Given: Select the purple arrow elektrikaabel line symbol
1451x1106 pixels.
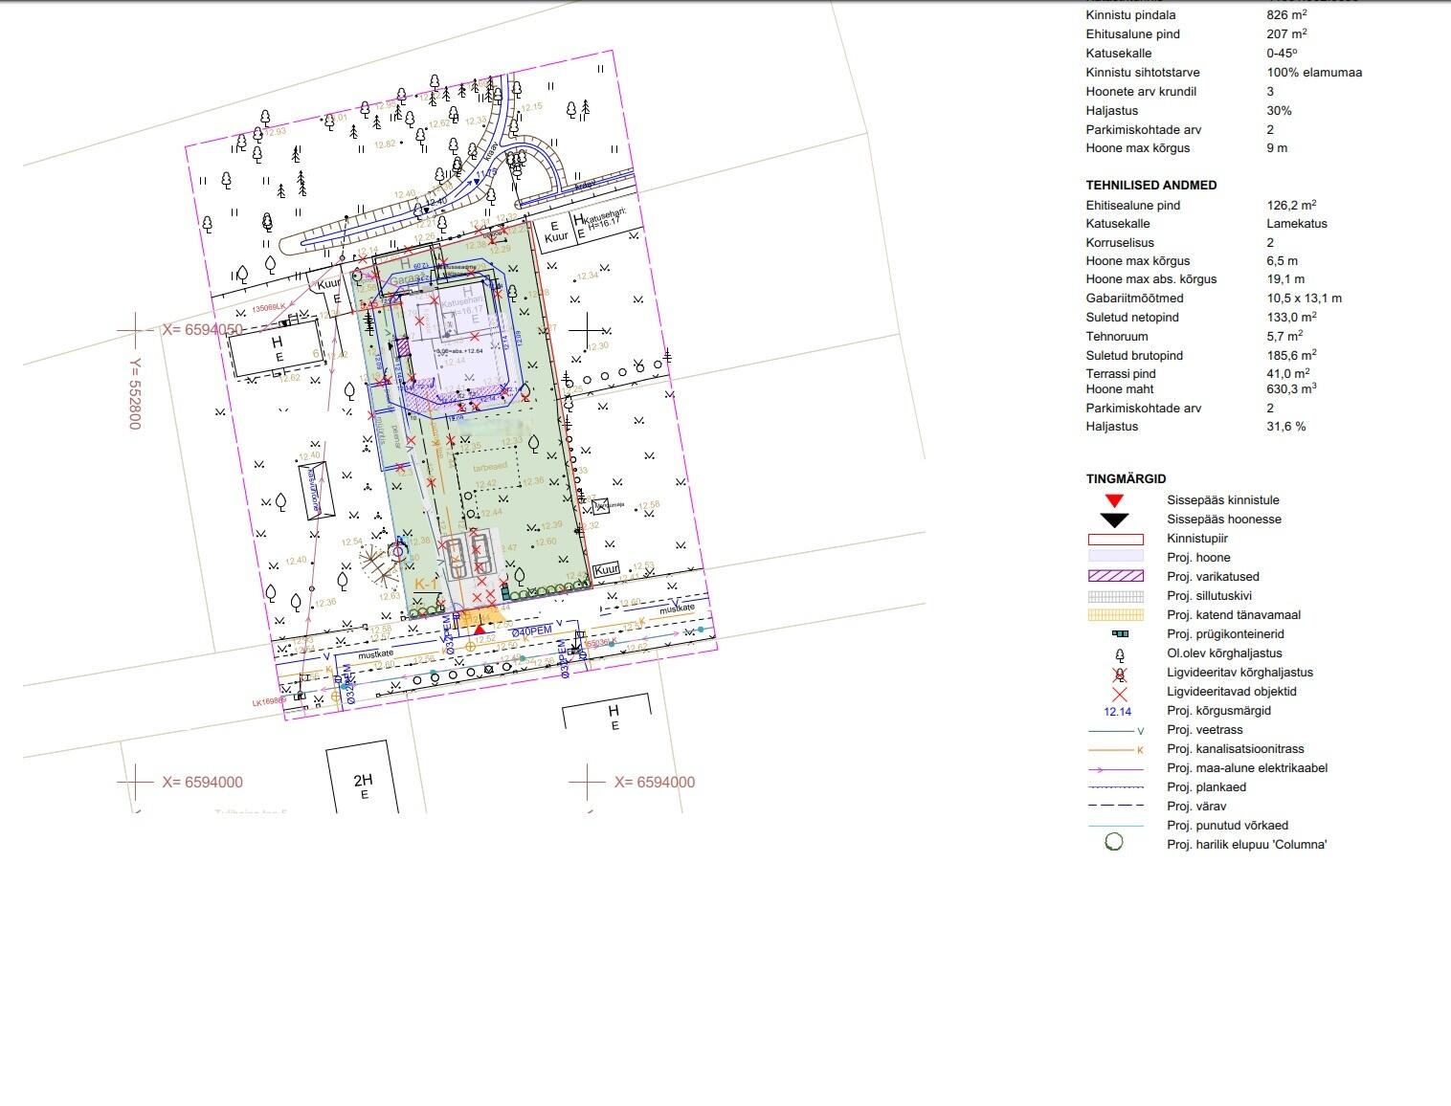Looking at the screenshot, I should tap(1115, 769).
